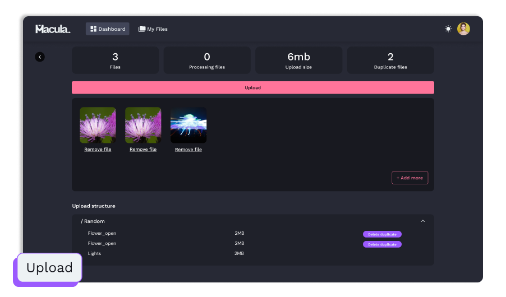Switch to the Dashboard tab

tap(108, 29)
